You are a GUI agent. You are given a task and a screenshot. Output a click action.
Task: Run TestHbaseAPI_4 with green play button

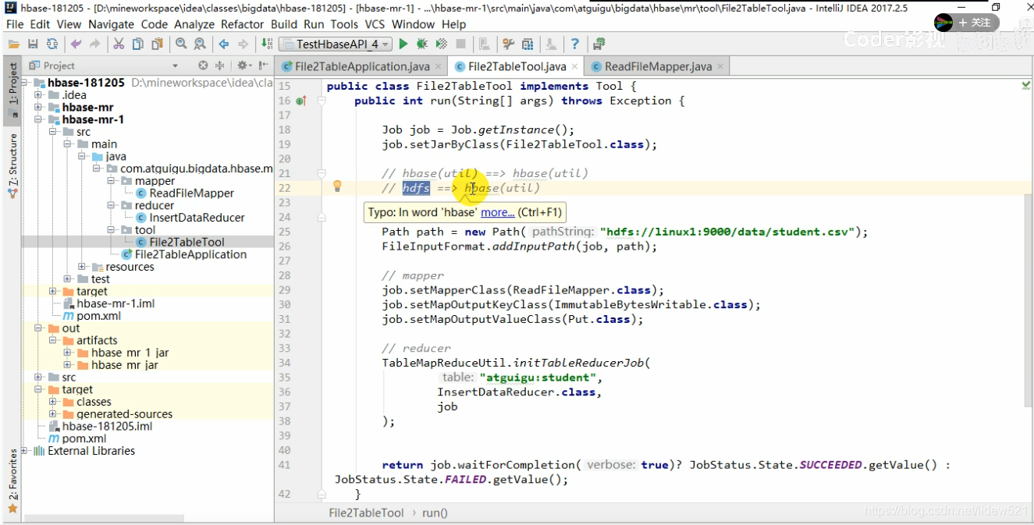click(x=404, y=44)
